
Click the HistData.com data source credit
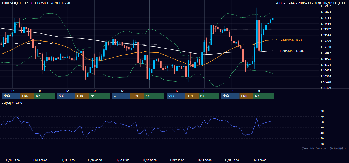[x=324, y=148]
